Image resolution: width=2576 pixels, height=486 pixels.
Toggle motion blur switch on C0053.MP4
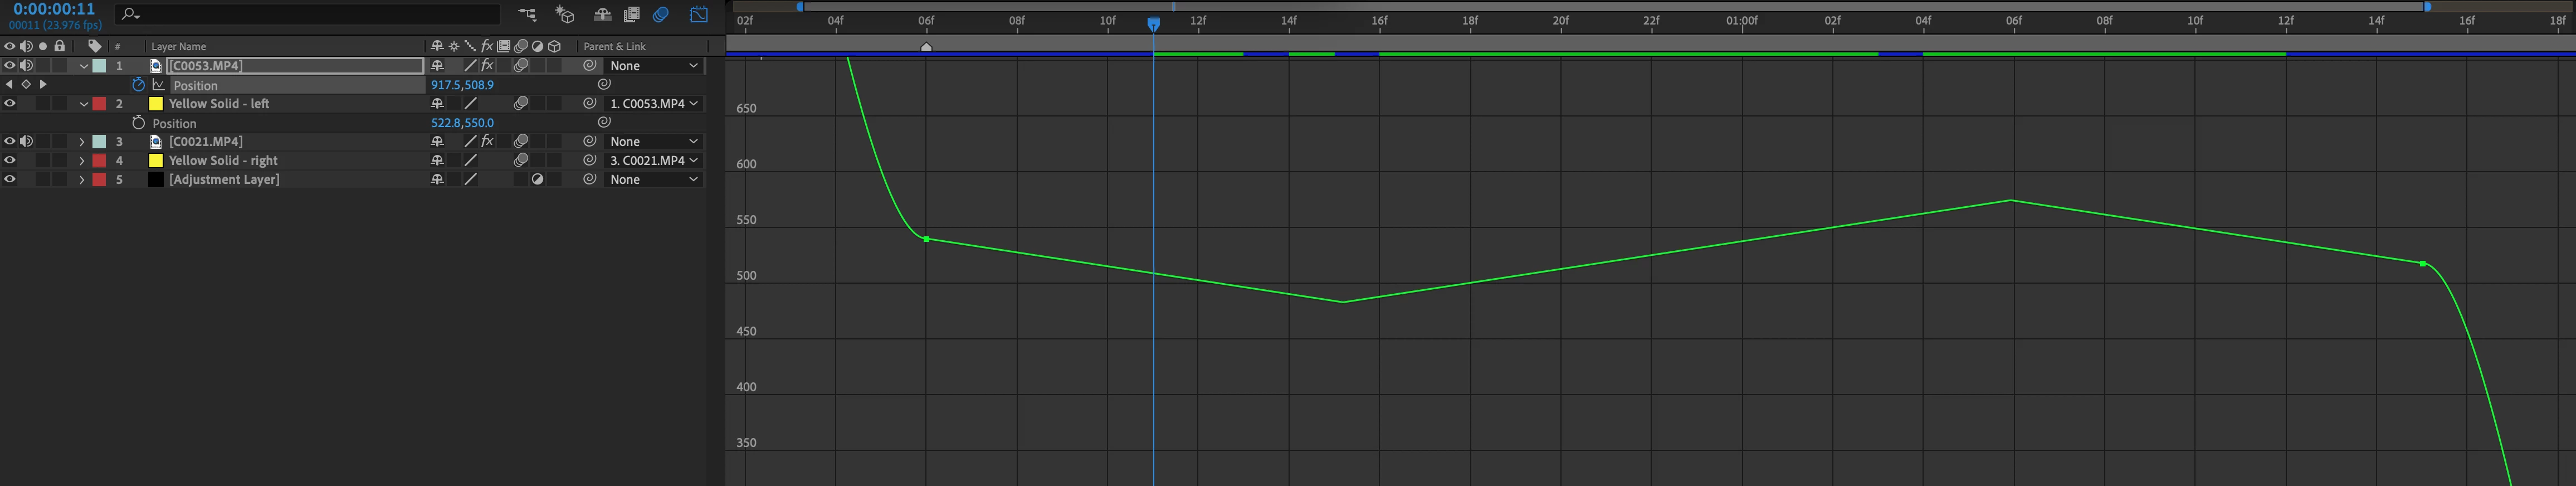point(521,66)
